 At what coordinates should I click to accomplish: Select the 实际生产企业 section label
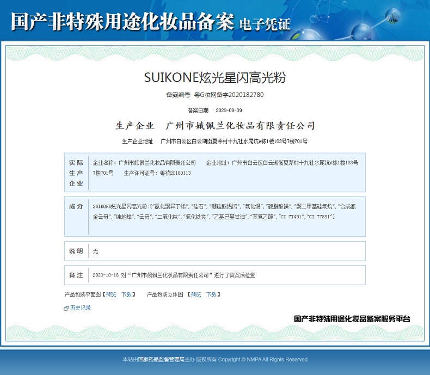76,173
